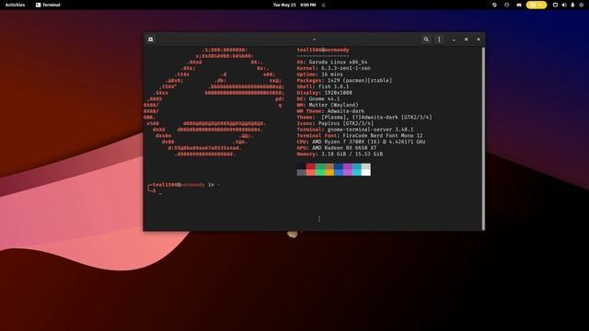Image resolution: width=589 pixels, height=331 pixels.
Task: Click the 'WM: Mutter (Wayland)' line
Action: (328, 105)
